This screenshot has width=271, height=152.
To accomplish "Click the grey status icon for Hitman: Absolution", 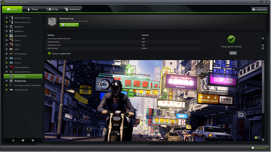I will [7, 67].
